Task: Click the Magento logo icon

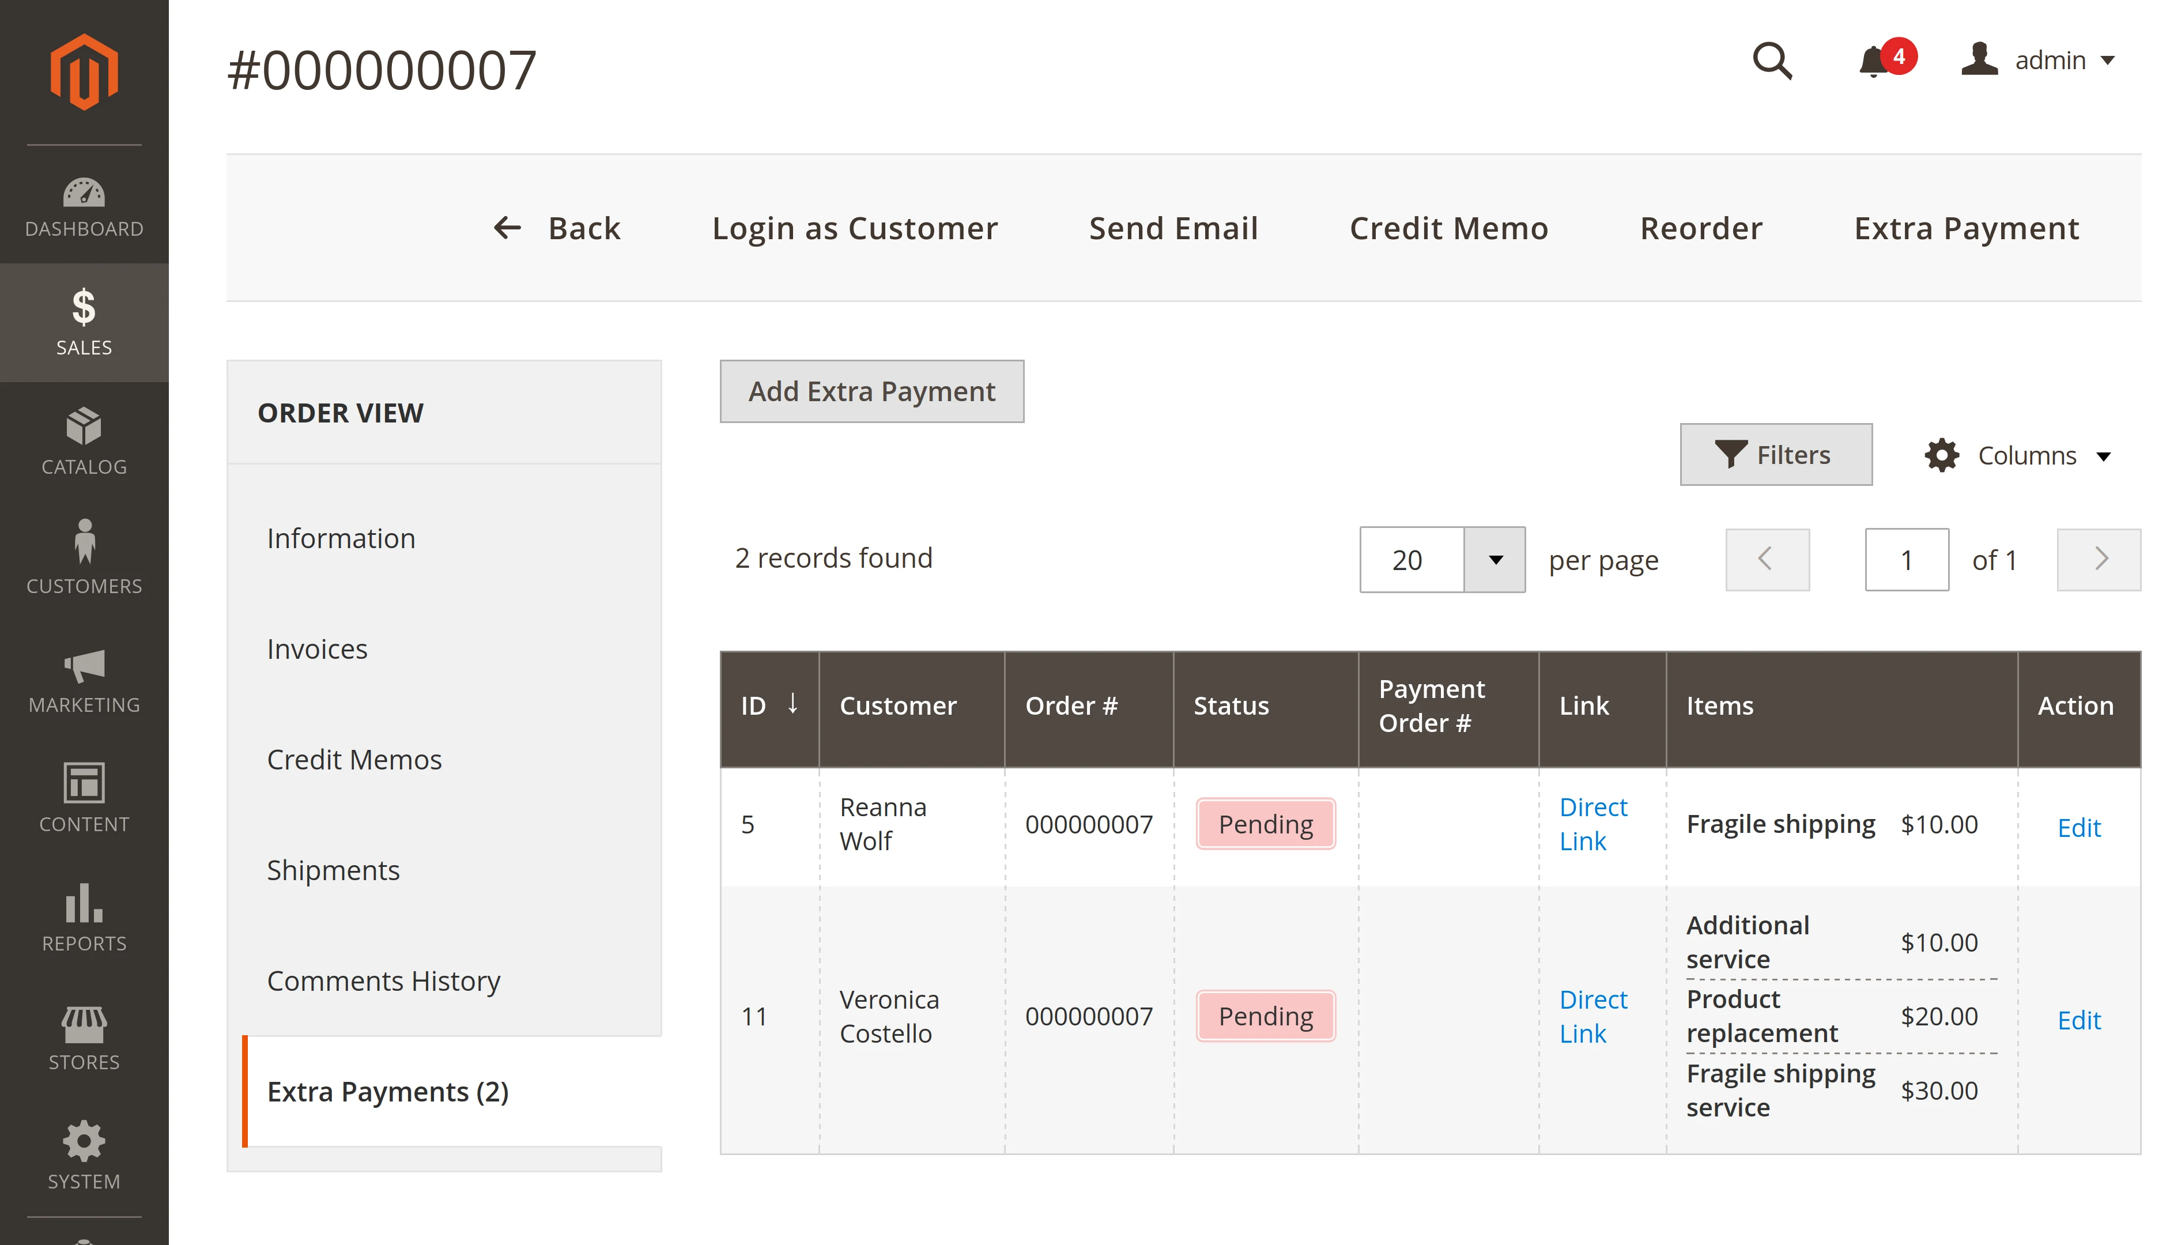Action: pyautogui.click(x=84, y=72)
